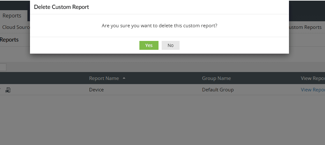Open the Cloud Source submenu tab
This screenshot has height=145, width=325.
coord(15,27)
